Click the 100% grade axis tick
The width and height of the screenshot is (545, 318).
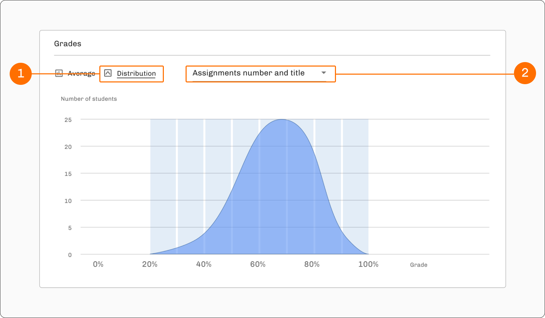click(x=368, y=264)
